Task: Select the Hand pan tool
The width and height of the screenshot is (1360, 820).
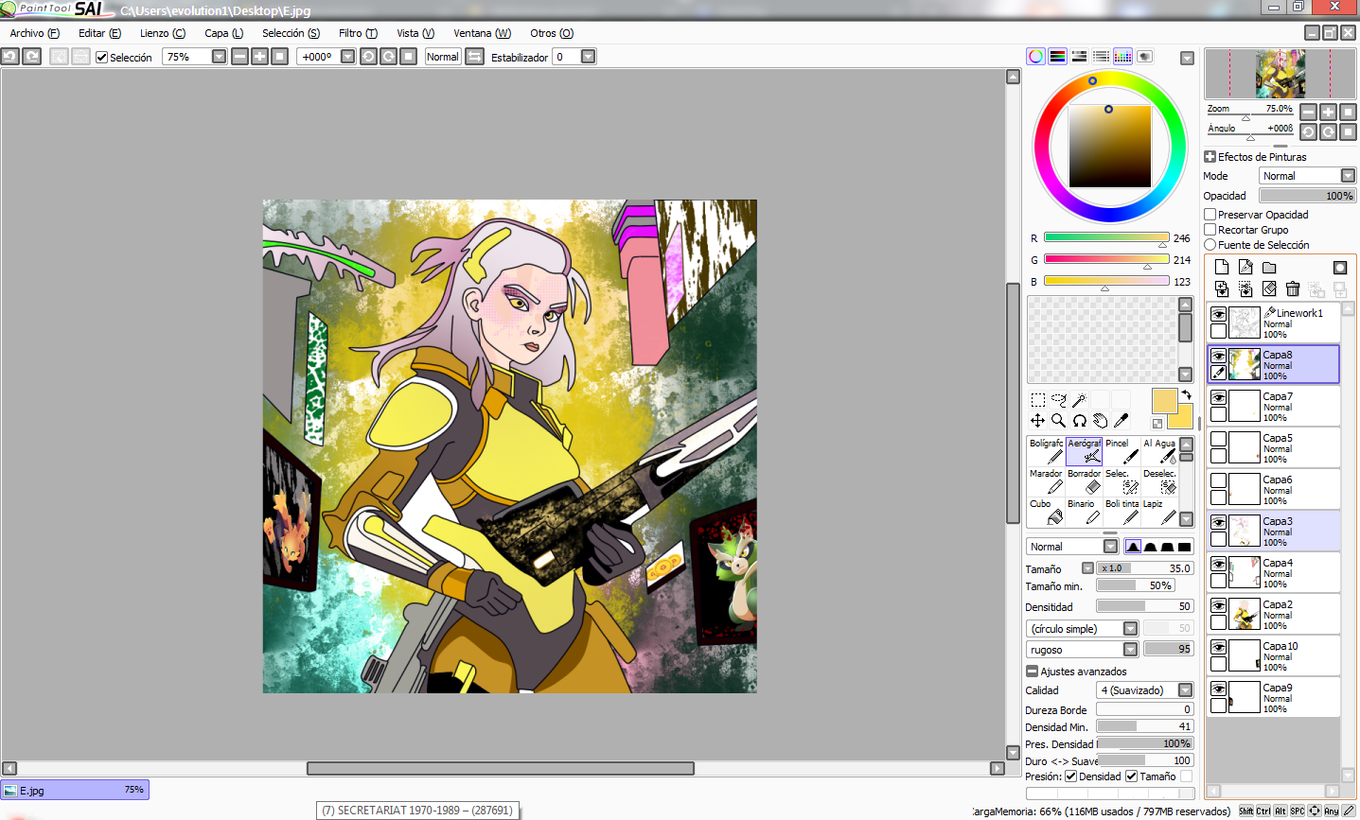Action: pos(1100,421)
